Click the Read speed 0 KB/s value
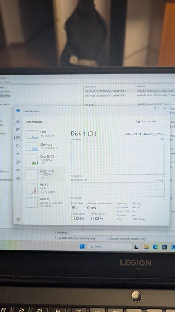The height and width of the screenshot is (312, 175). point(78,218)
